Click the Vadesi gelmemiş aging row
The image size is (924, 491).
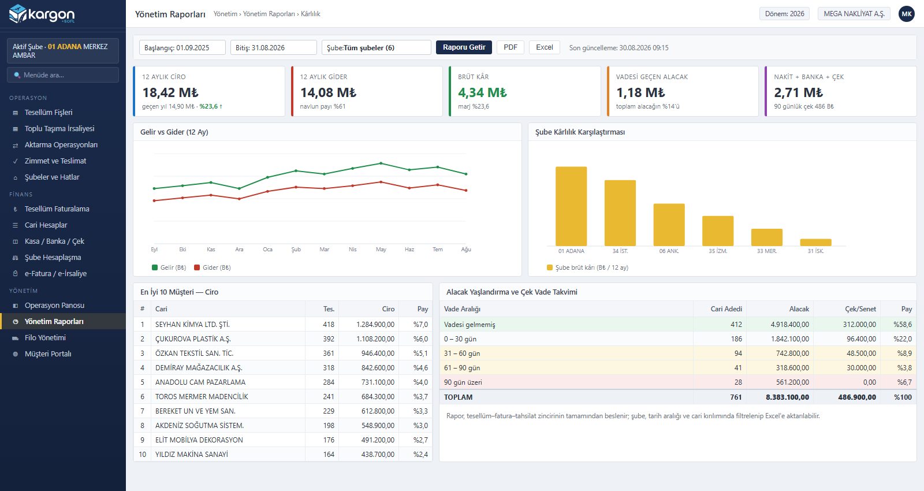coord(678,325)
